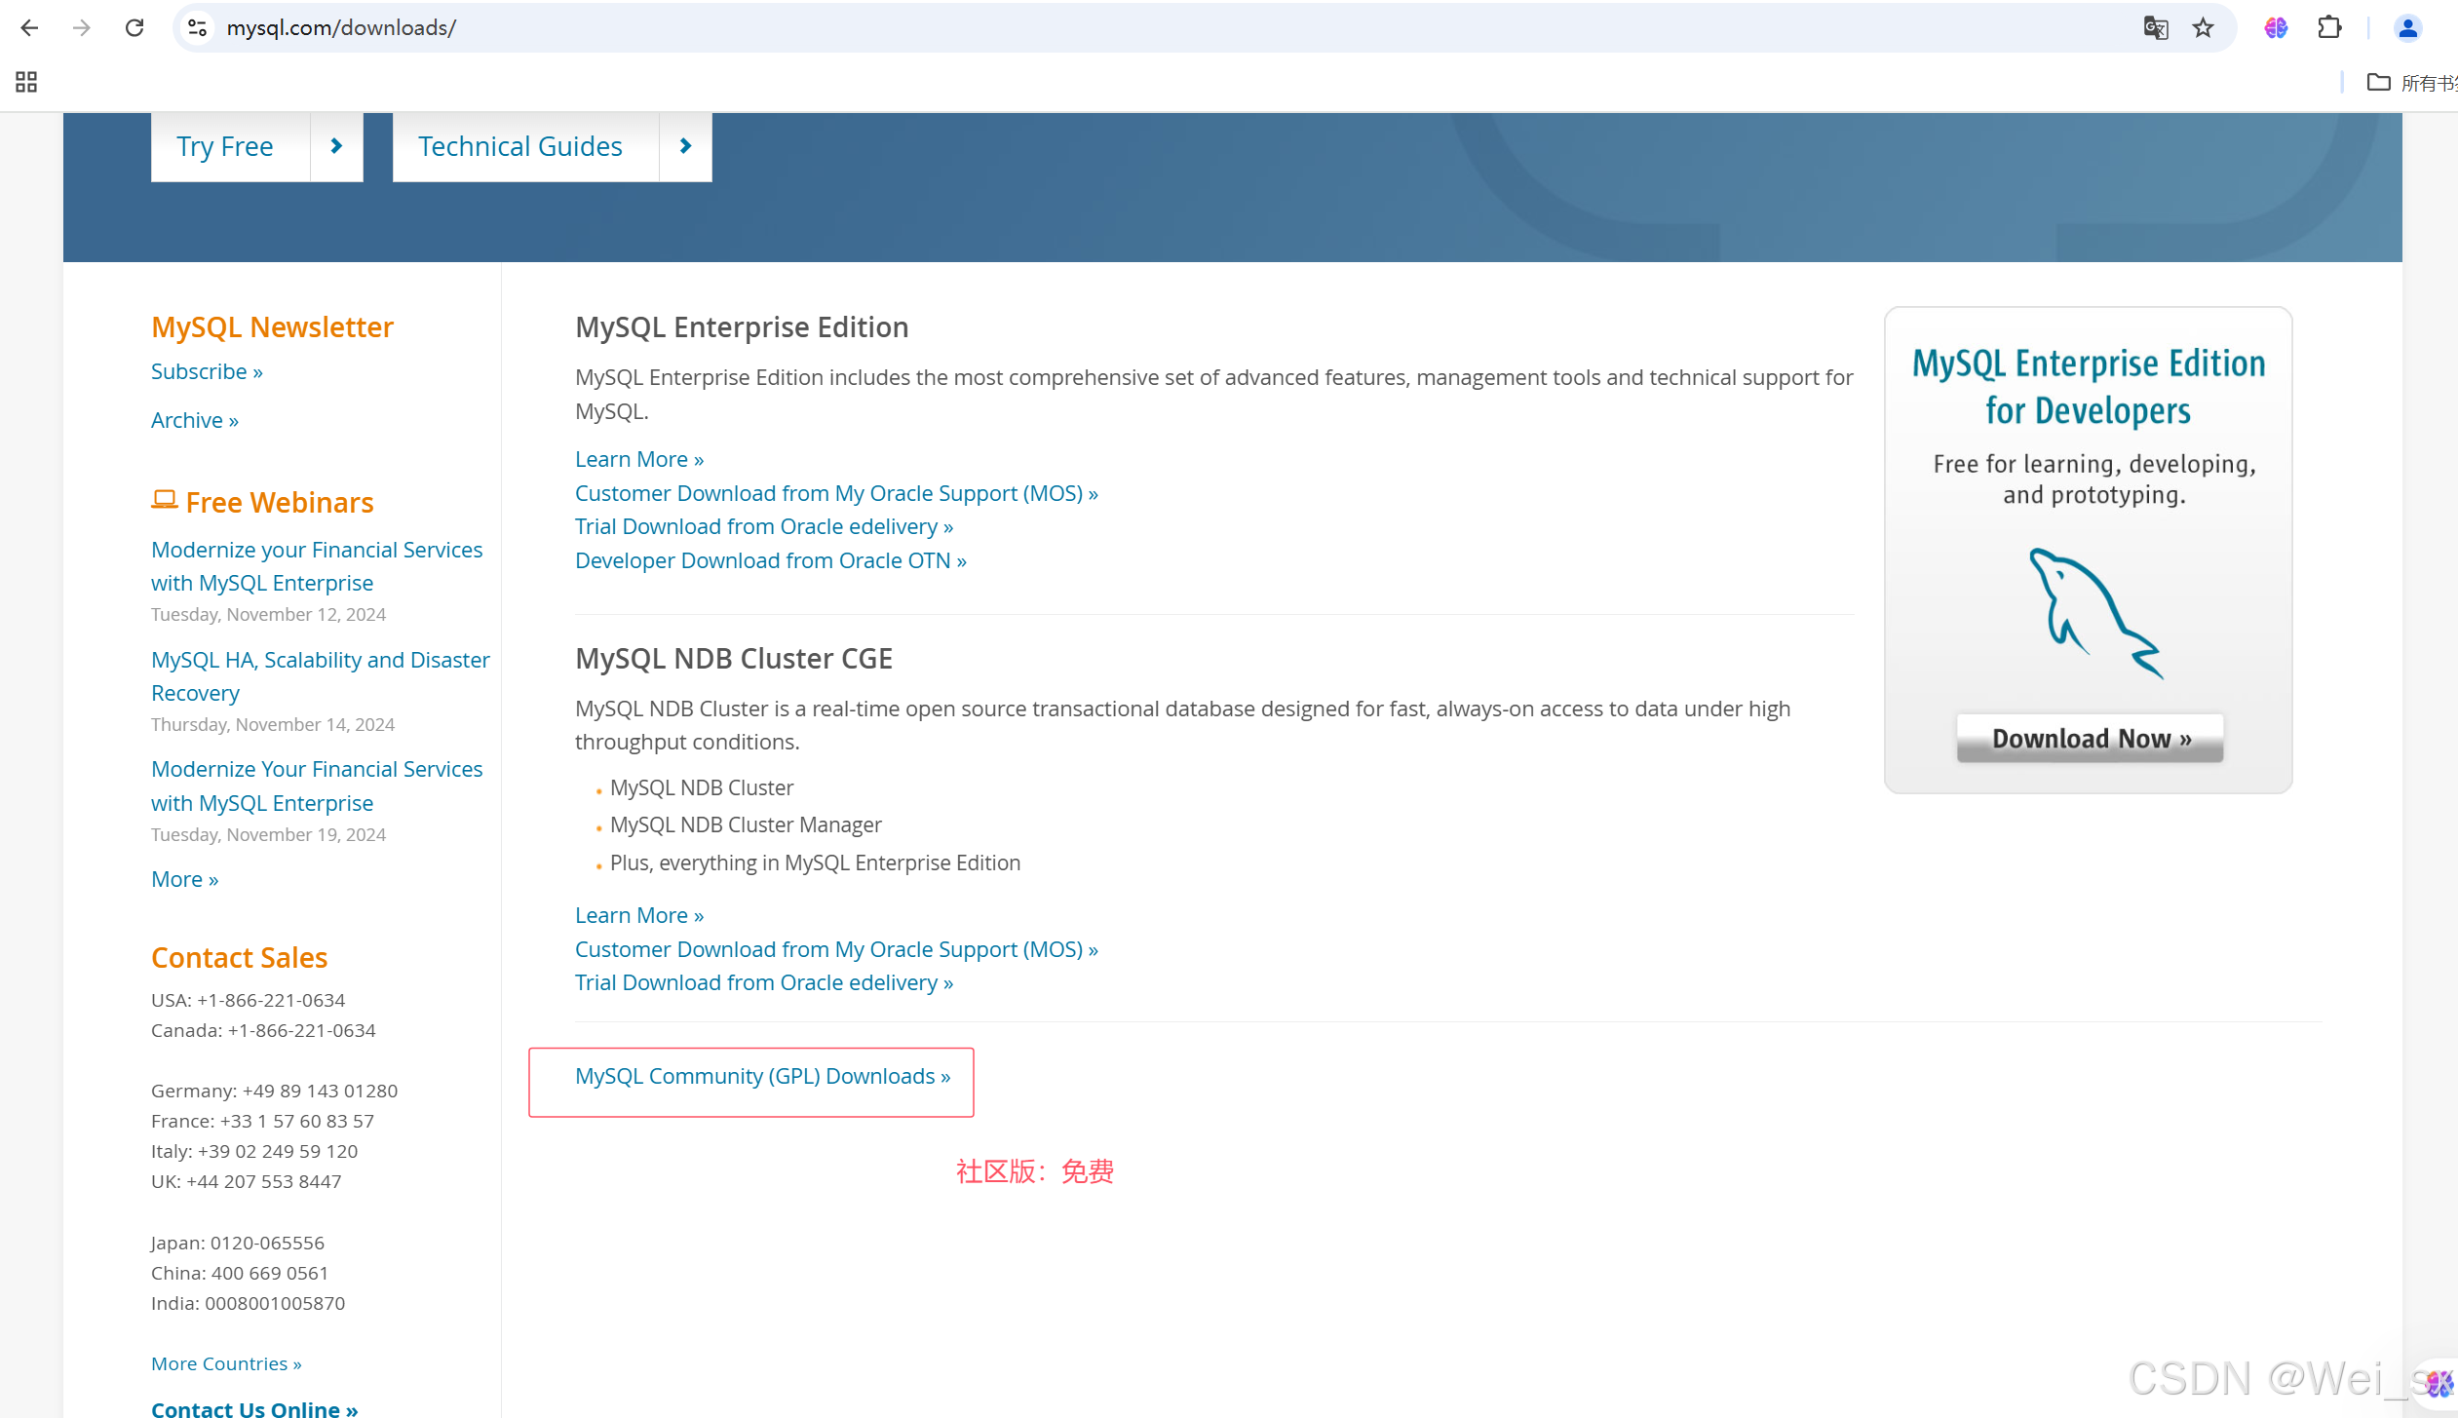2458x1418 pixels.
Task: Subscribe to the MySQL Newsletter
Action: 207,371
